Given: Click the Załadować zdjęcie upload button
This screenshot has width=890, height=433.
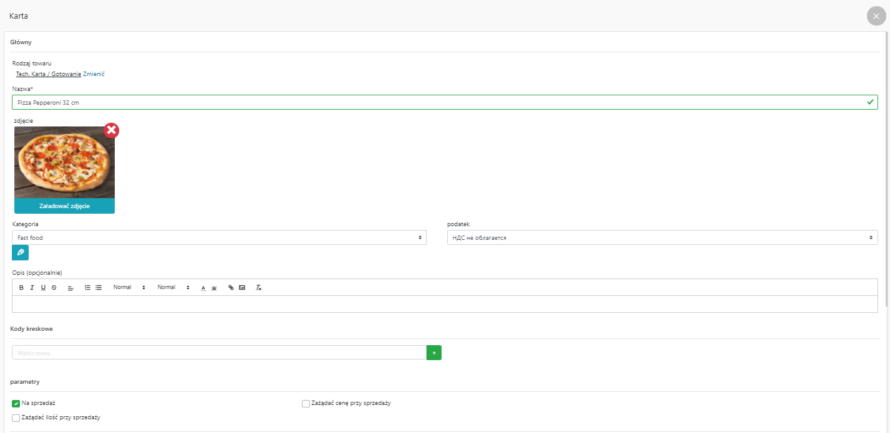Looking at the screenshot, I should pyautogui.click(x=64, y=206).
